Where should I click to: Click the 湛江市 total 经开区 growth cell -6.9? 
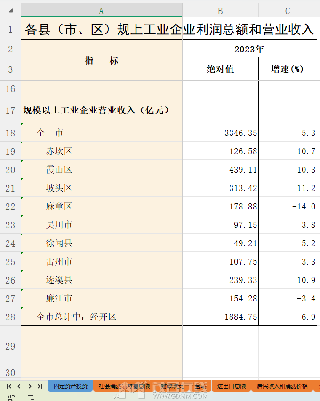(x=288, y=317)
